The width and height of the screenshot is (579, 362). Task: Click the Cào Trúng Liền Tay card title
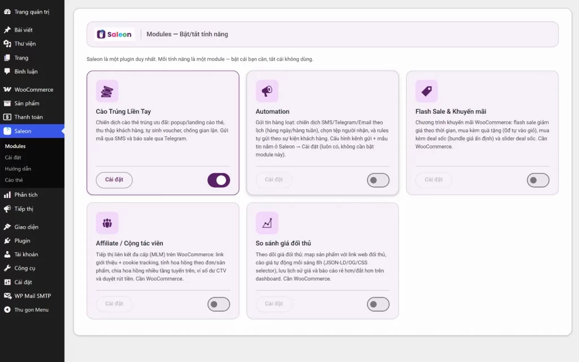(x=123, y=111)
